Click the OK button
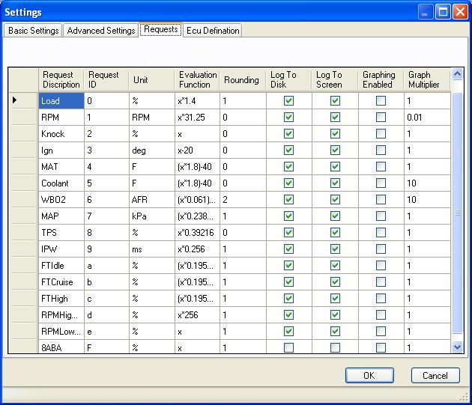 pos(369,375)
